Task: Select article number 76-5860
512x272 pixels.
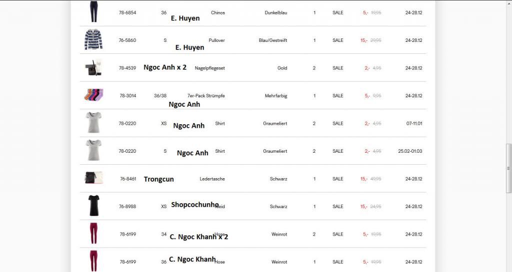Action: (x=127, y=40)
